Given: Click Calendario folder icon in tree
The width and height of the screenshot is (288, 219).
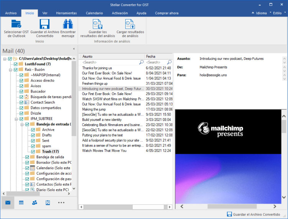Looking at the screenshot, I should [x=32, y=168].
